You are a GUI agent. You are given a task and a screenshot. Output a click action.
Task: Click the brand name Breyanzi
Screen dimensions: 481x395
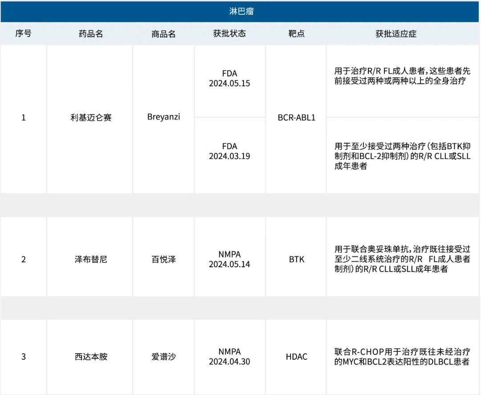[163, 117]
